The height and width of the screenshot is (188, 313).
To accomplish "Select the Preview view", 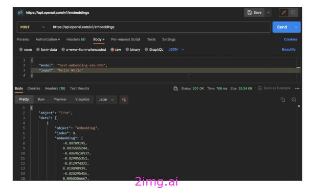I will tap(60, 100).
